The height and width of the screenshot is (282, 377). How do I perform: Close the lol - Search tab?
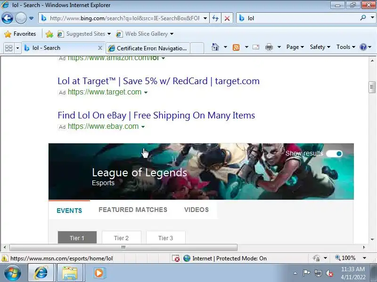pos(100,48)
